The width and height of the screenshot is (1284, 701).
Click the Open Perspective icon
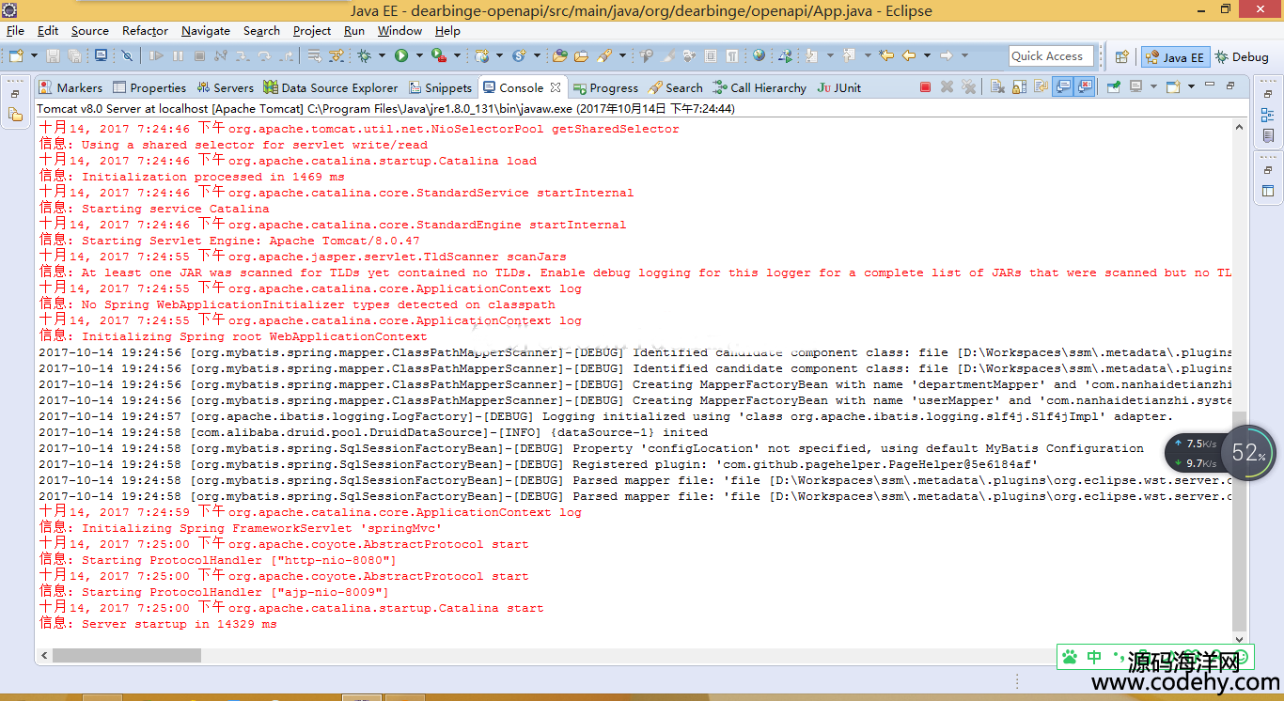click(1121, 56)
